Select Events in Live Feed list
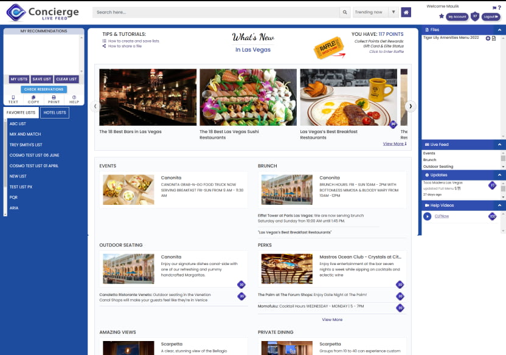This screenshot has height=355, width=506. 429,153
